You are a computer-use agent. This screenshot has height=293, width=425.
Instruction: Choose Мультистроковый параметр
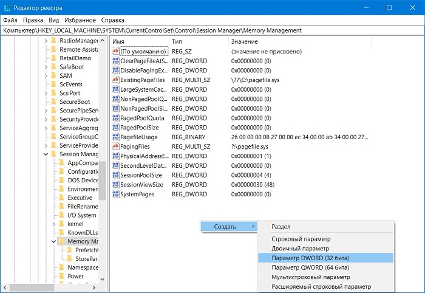[326, 277]
